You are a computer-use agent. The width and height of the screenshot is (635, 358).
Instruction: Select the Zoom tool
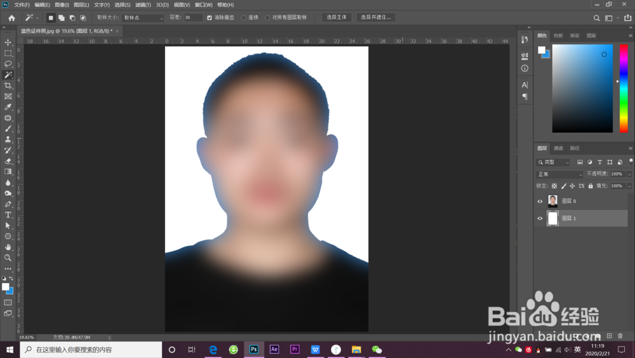[x=8, y=258]
